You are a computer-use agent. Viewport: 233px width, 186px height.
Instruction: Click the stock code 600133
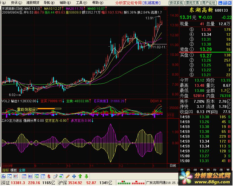221,10
